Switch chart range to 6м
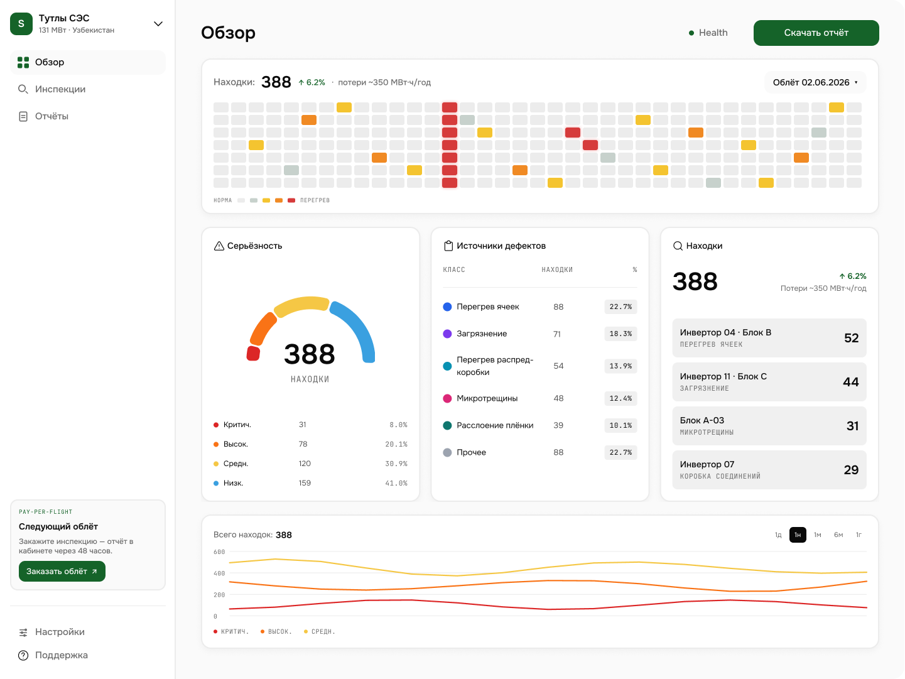905x679 pixels. pyautogui.click(x=838, y=535)
